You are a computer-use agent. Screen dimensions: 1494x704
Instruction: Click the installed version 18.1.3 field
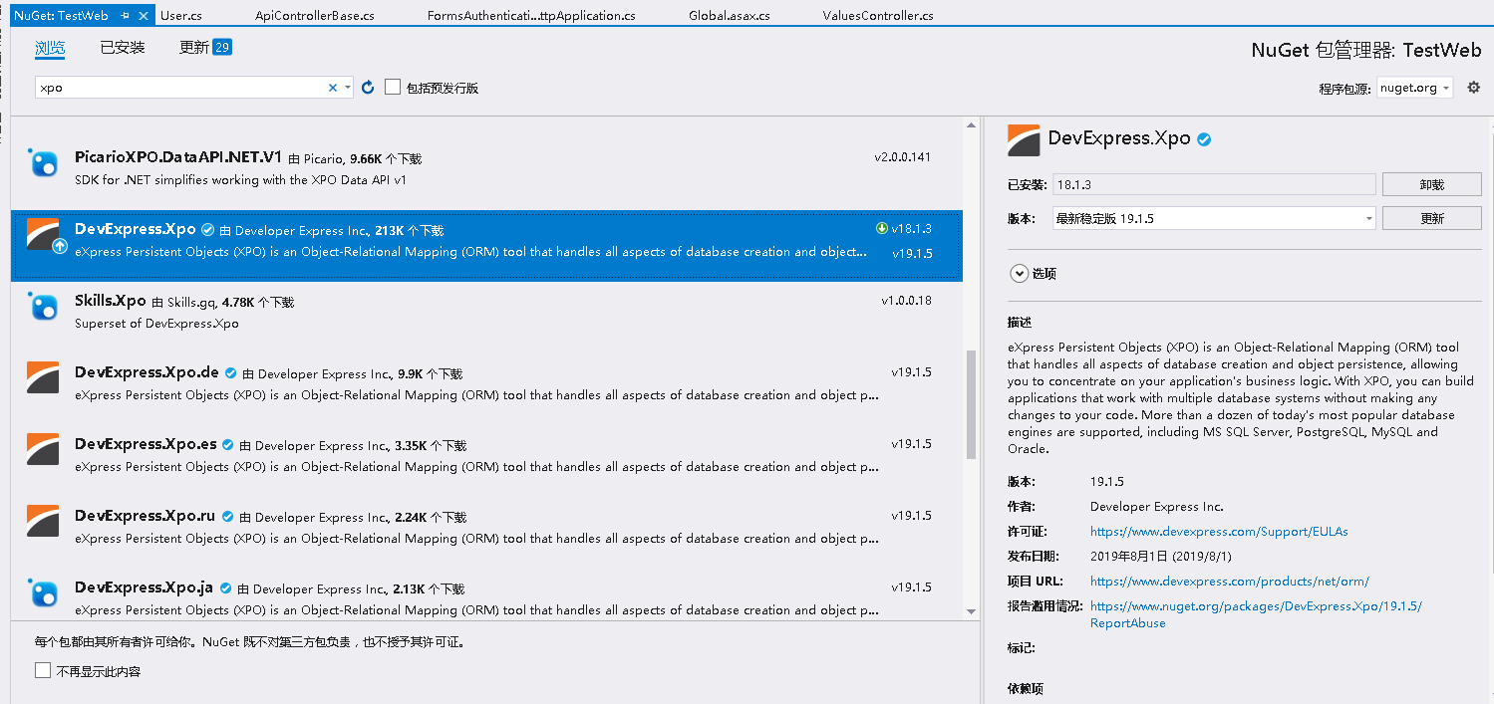pyautogui.click(x=1214, y=184)
